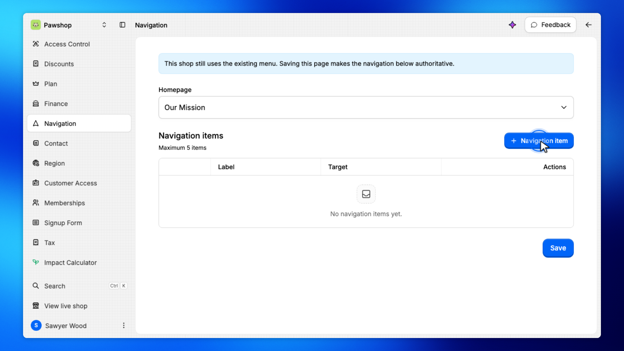Click the View live shop storefront icon
624x351 pixels.
[36, 305]
